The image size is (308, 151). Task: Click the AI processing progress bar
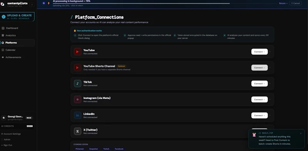pos(164,3)
